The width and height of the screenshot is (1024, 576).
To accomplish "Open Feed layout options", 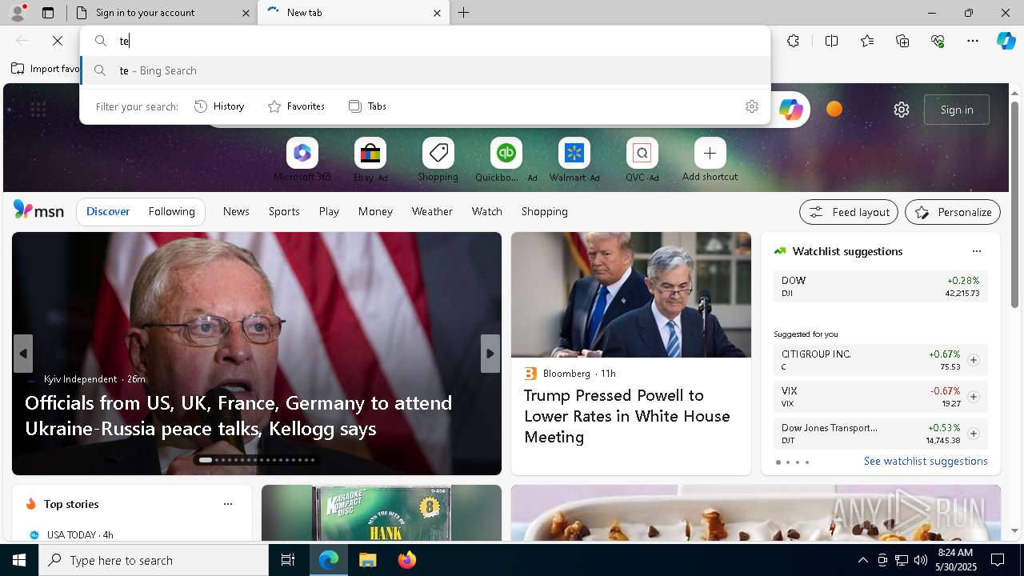I will (x=848, y=212).
